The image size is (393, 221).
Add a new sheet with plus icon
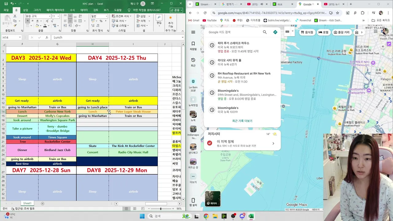pos(42,204)
